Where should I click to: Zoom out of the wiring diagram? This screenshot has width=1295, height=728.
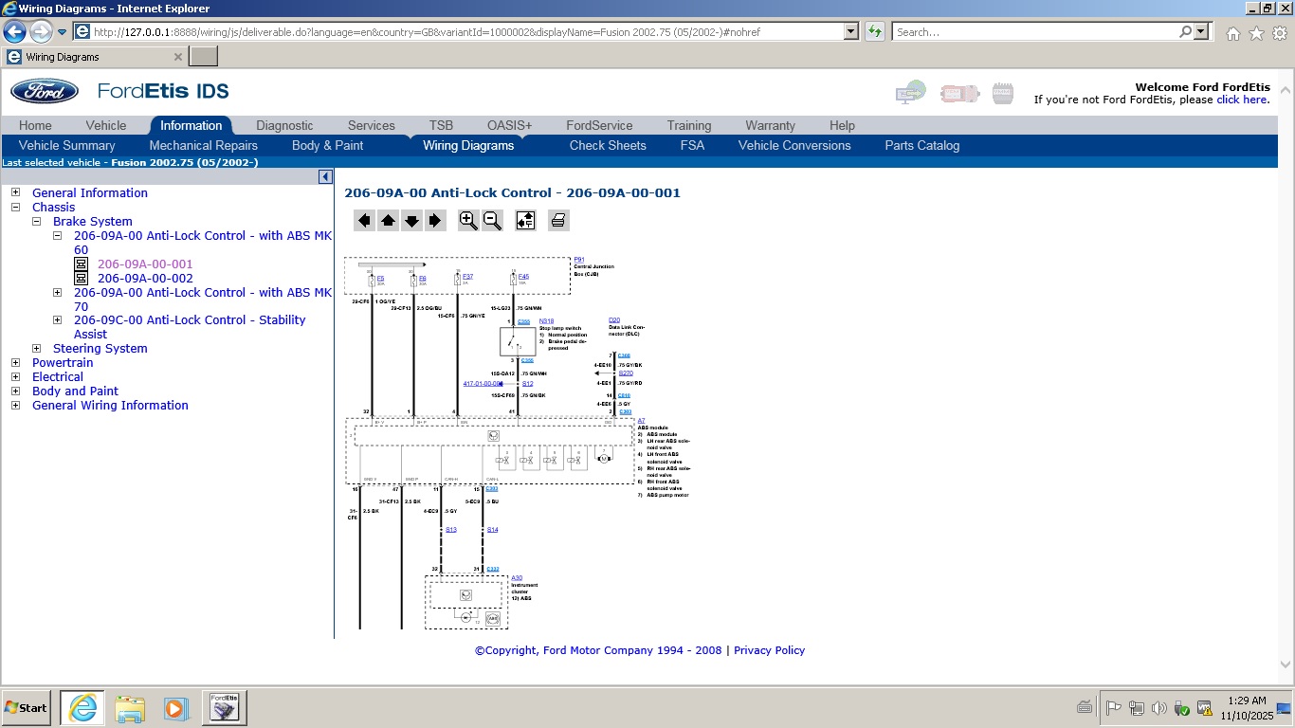click(492, 221)
